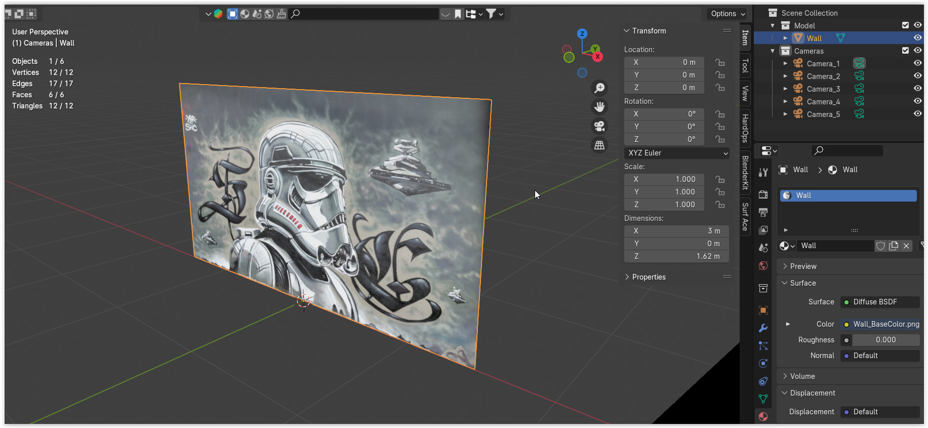Collapse the Displacement panel
928x428 pixels.
(785, 393)
